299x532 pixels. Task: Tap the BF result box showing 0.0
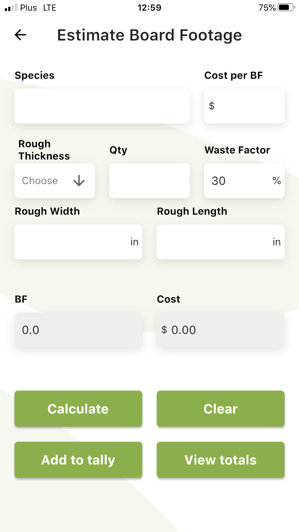click(78, 330)
